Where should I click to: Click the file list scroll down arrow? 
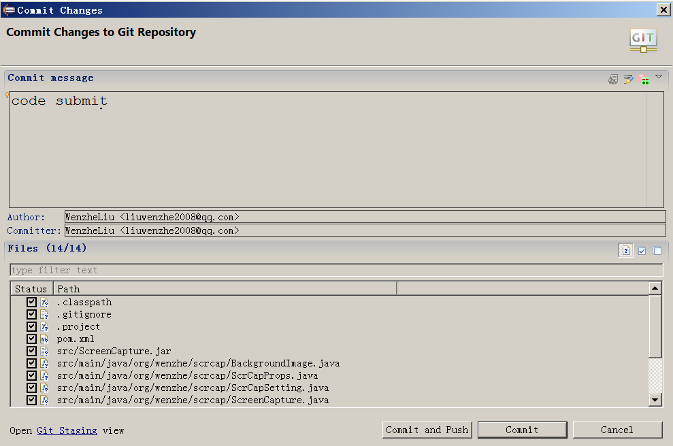pyautogui.click(x=655, y=400)
